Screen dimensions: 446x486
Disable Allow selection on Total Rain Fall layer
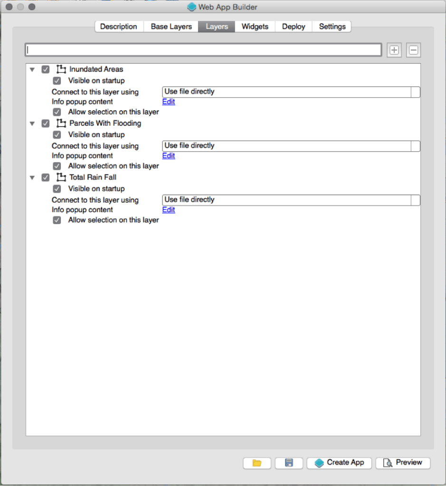point(57,220)
